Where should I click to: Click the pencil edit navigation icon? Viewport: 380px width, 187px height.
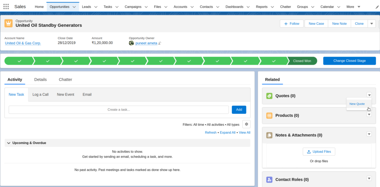tap(377, 7)
